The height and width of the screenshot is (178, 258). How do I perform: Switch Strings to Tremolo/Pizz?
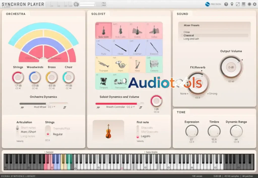[61, 129]
